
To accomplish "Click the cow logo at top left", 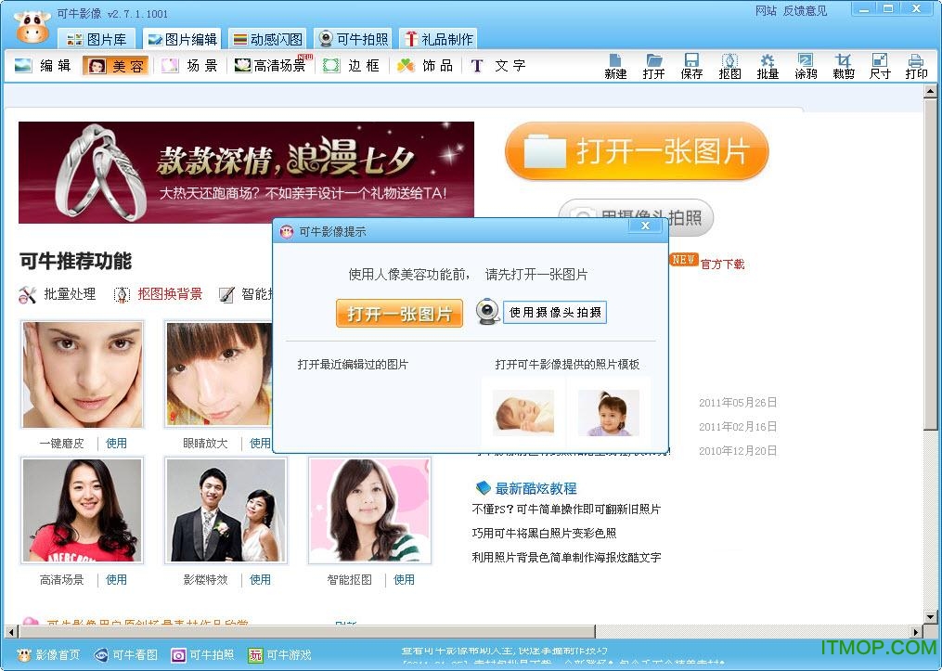I will (x=32, y=26).
